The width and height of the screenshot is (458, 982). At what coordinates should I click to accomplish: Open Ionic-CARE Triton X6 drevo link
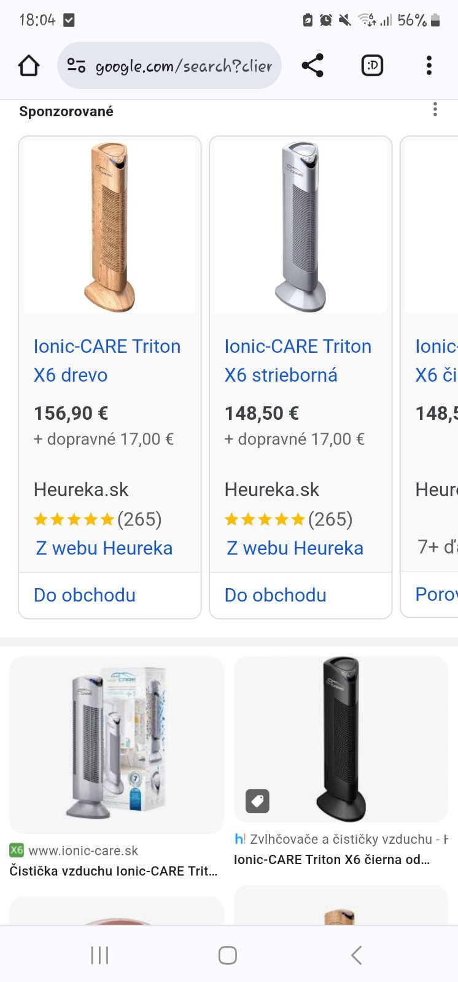click(107, 360)
